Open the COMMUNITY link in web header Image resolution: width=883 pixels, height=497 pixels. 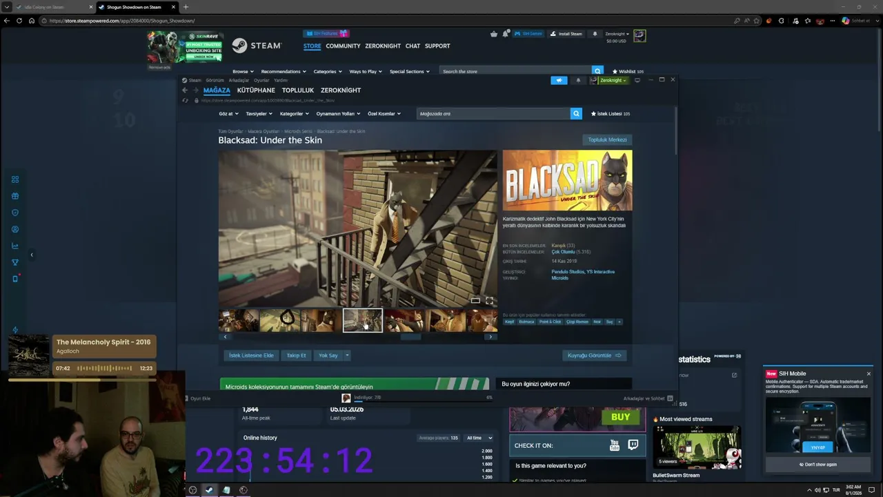[x=343, y=46]
